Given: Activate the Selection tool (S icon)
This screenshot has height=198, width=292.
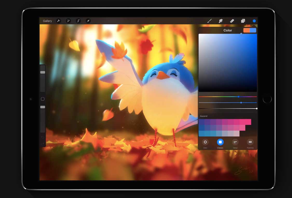Looking at the screenshot, I should click(78, 21).
